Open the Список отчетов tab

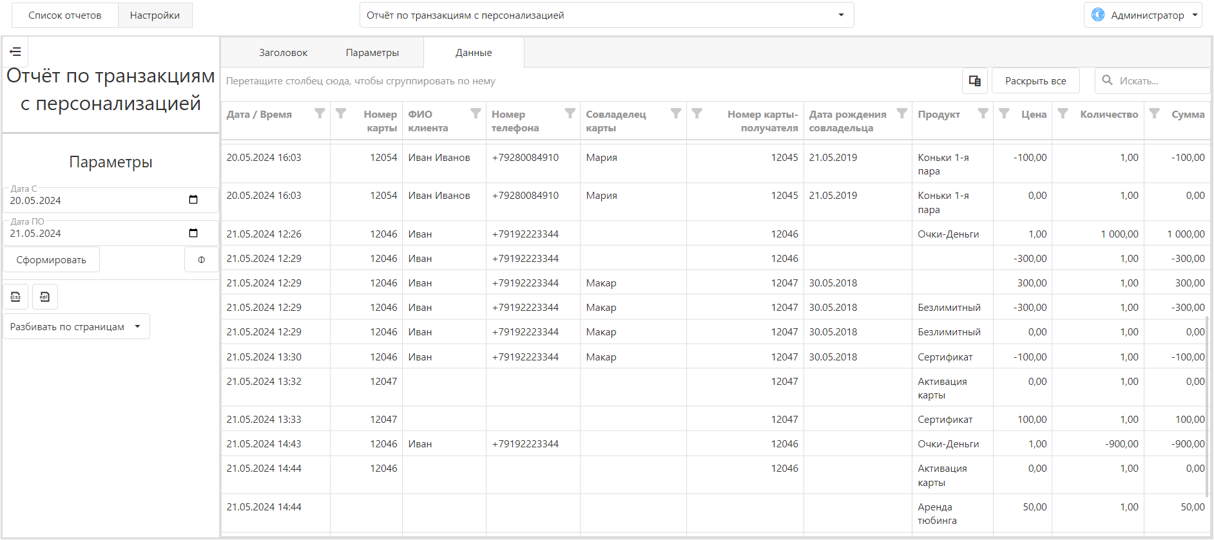coord(64,15)
